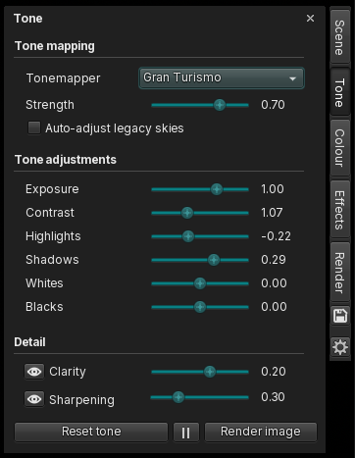Click the Clarity slider handle
The height and width of the screenshot is (458, 355).
tap(210, 372)
